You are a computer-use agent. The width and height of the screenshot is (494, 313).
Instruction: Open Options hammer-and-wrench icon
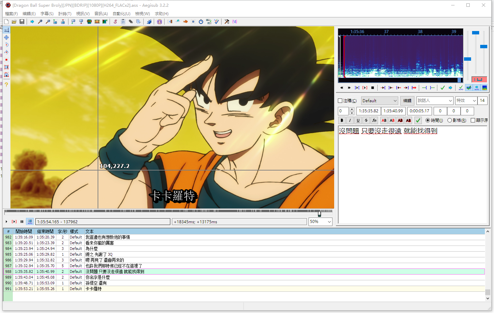tap(227, 22)
